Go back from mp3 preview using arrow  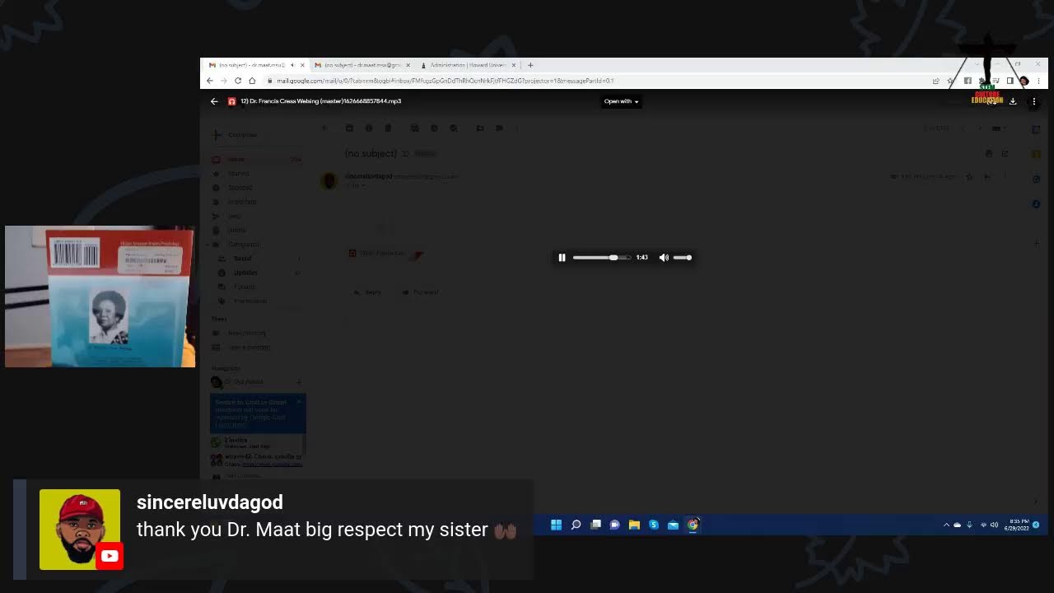point(214,101)
